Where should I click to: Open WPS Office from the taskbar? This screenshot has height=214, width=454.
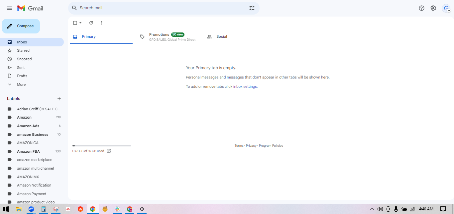(x=80, y=209)
